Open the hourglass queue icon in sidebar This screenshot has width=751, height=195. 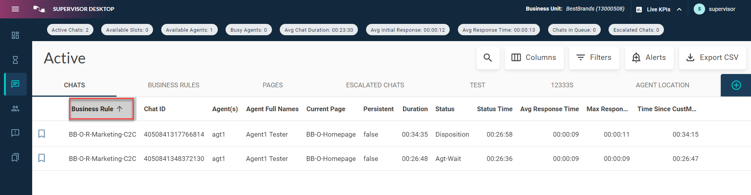[15, 60]
